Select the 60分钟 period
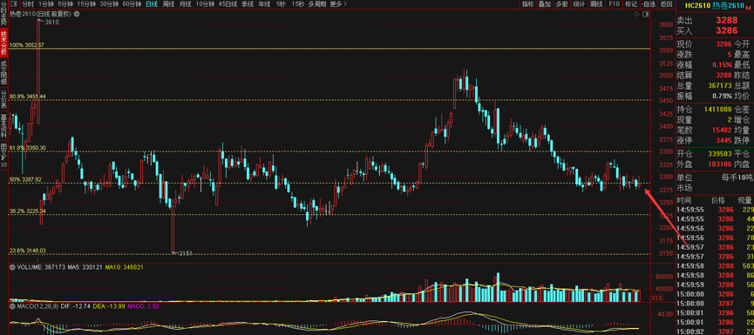Image resolution: width=754 pixels, height=335 pixels. tap(132, 3)
